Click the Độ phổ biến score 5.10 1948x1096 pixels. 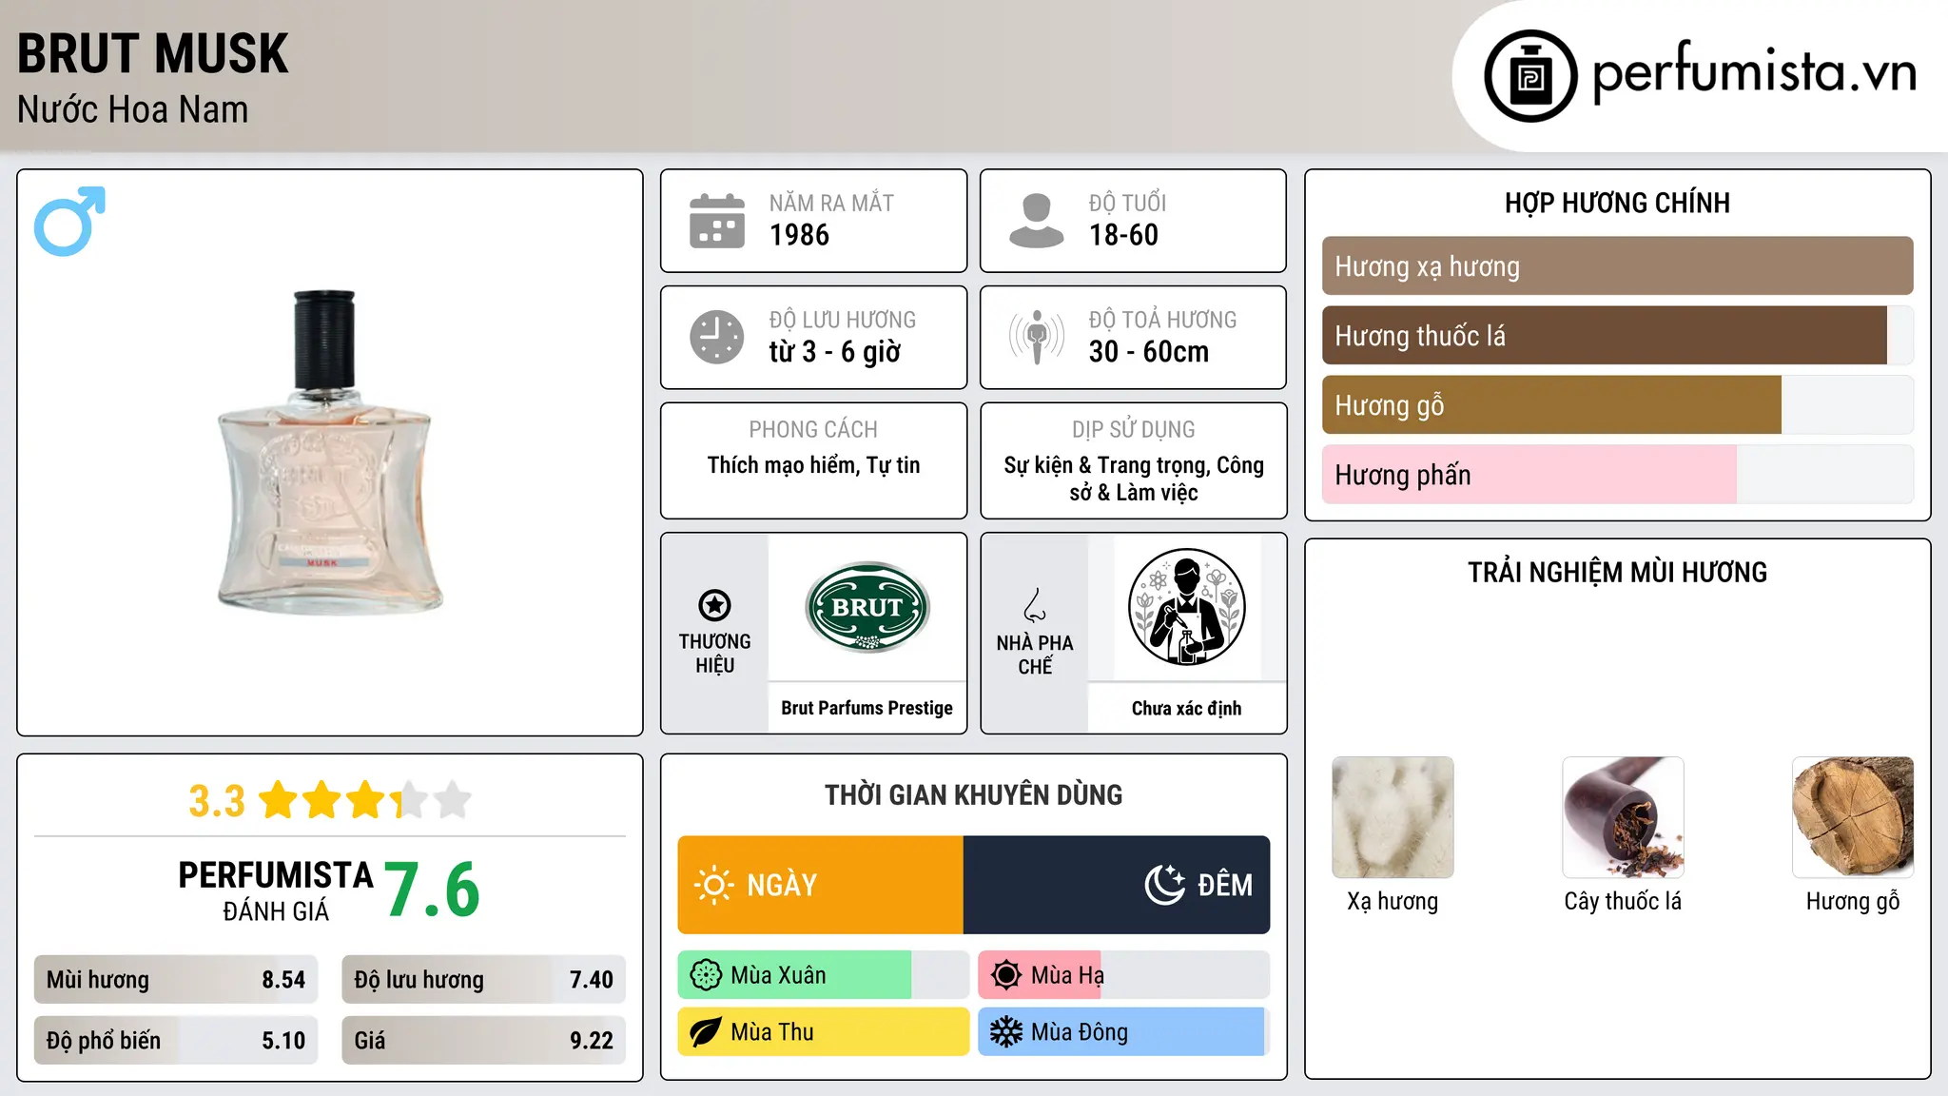pyautogui.click(x=283, y=1041)
